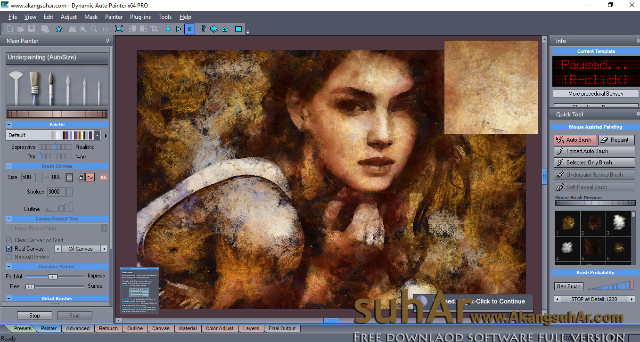This screenshot has width=640, height=342.
Task: Open the Plug-ins menu
Action: [140, 16]
